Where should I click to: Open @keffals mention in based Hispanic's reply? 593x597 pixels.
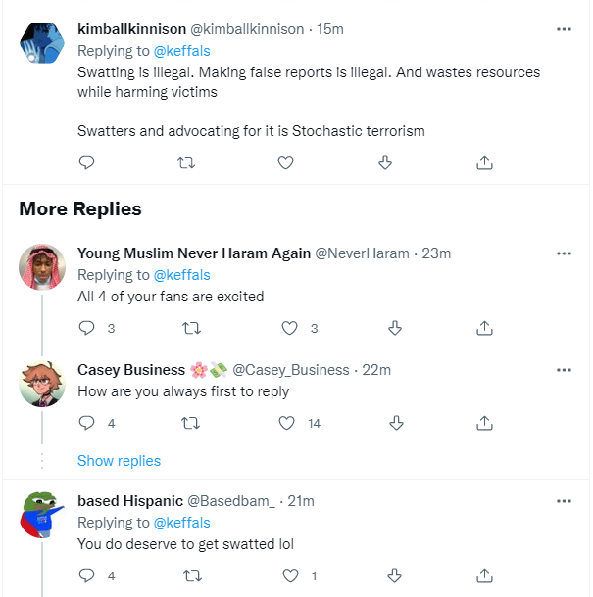tap(180, 523)
